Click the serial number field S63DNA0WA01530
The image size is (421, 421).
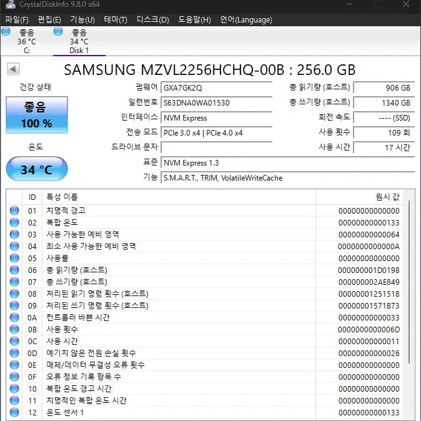point(216,103)
